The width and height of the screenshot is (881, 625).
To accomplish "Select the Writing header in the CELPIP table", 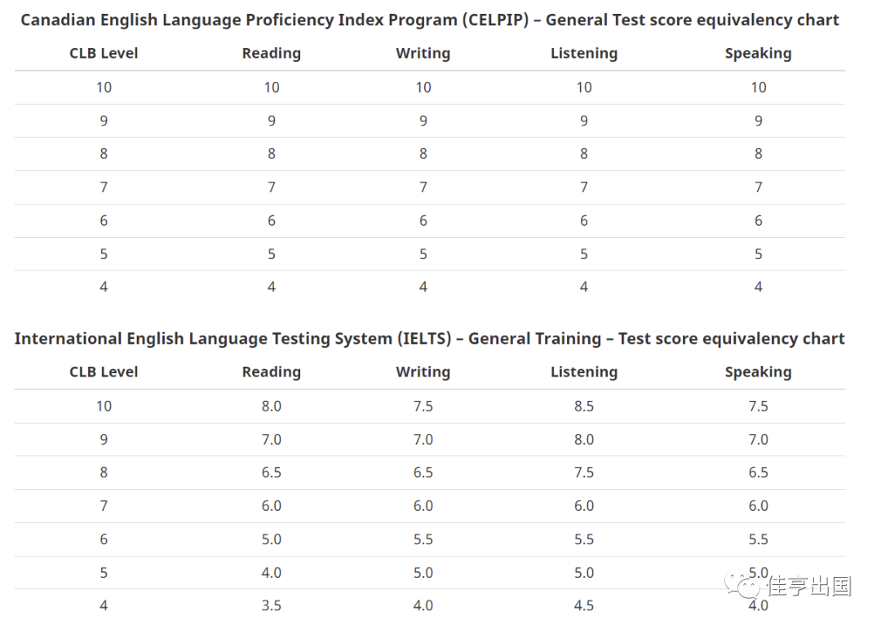I will point(423,53).
